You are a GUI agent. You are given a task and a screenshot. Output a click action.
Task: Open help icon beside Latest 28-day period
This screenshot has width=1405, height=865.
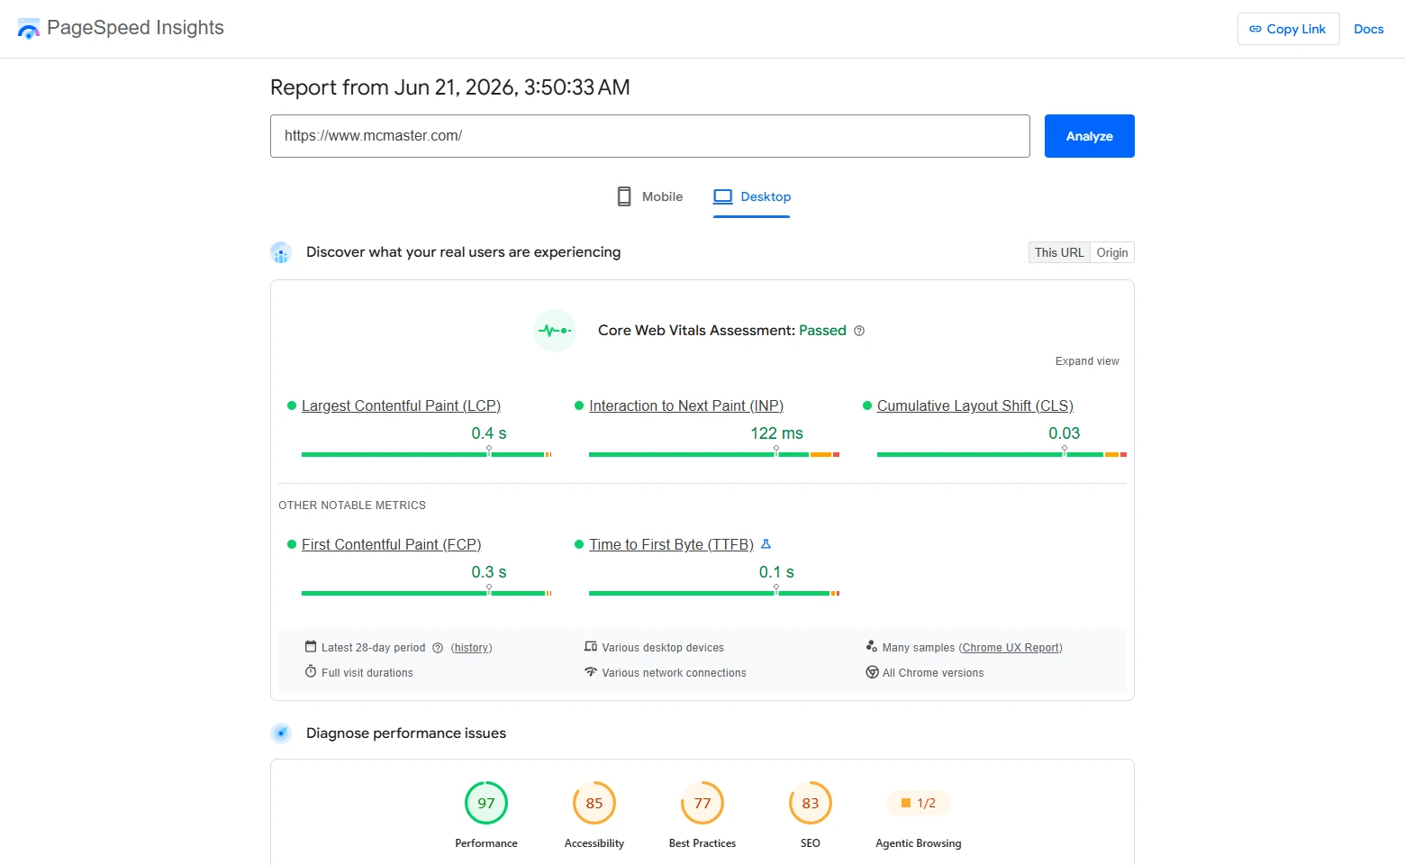(x=438, y=648)
